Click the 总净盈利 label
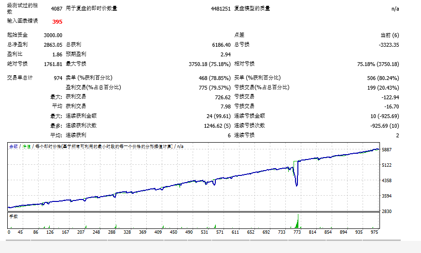This screenshot has height=253, width=421. tap(17, 44)
